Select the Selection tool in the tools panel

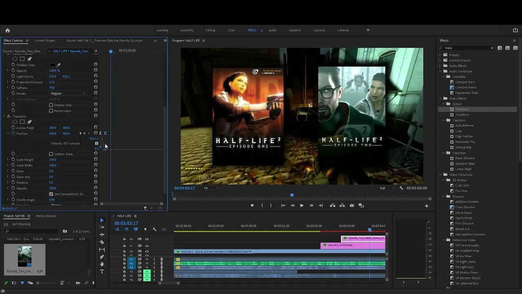[102, 220]
